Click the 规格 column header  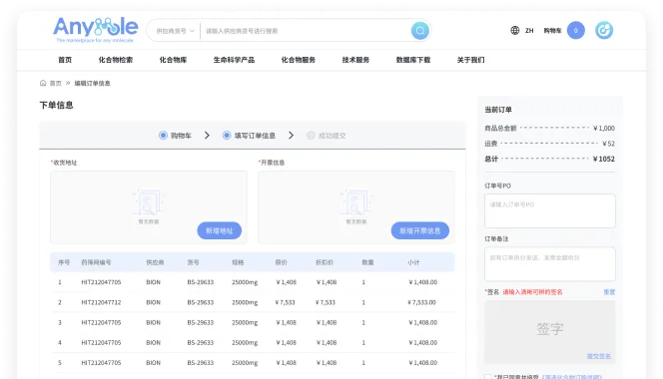click(238, 262)
